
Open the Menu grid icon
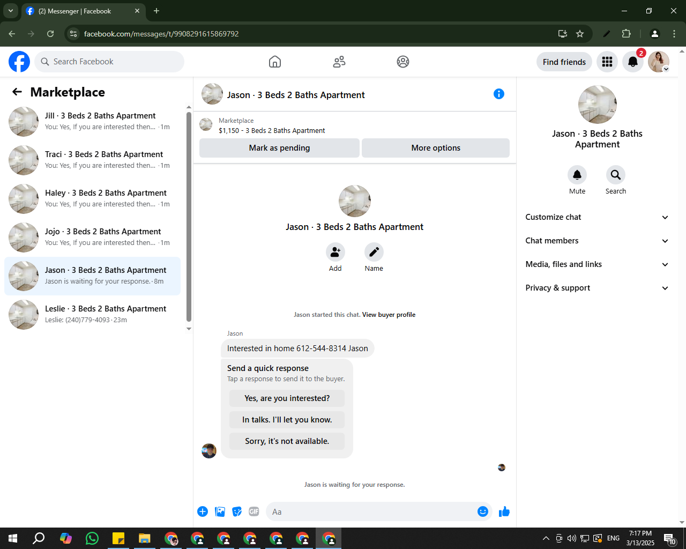coord(607,62)
